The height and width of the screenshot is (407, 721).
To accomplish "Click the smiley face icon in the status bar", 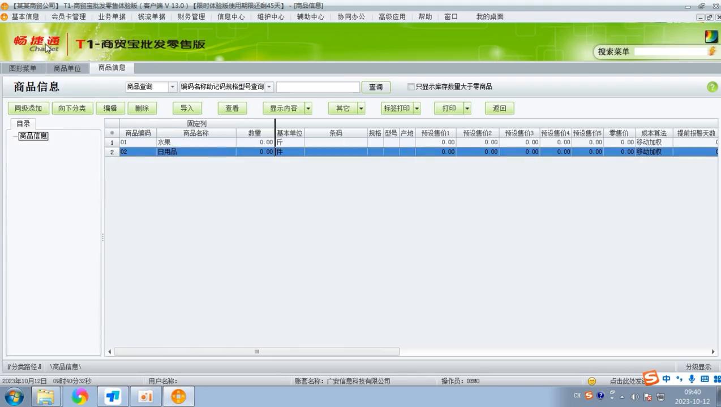I will pyautogui.click(x=591, y=380).
